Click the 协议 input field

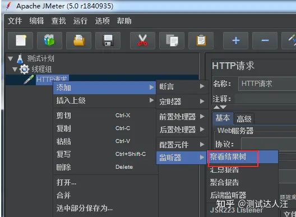(269, 144)
